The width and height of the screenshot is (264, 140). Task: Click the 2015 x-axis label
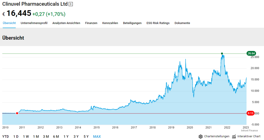click(96, 128)
